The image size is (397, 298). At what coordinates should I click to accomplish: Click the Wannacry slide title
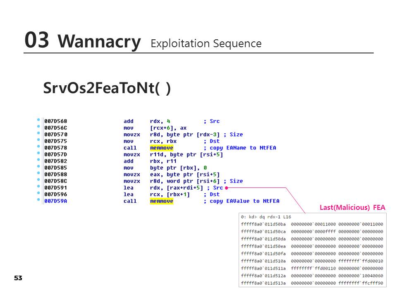pyautogui.click(x=99, y=42)
